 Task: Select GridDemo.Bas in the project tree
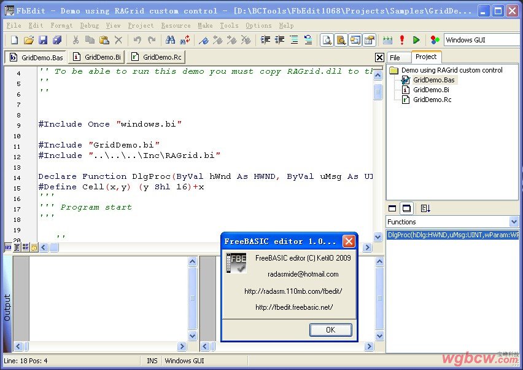433,80
